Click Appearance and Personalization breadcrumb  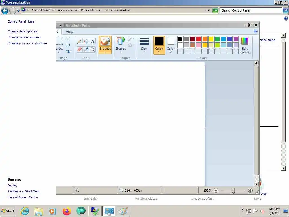(80, 10)
